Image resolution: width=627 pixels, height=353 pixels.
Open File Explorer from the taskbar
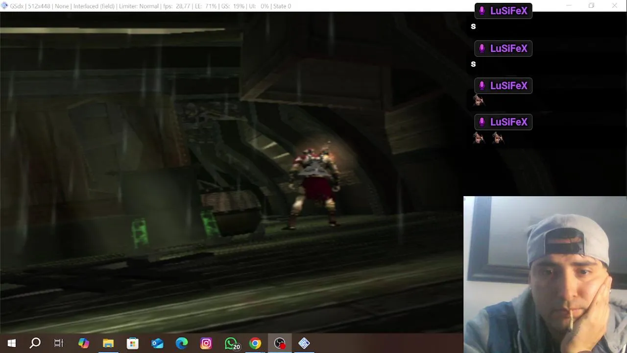pos(108,343)
